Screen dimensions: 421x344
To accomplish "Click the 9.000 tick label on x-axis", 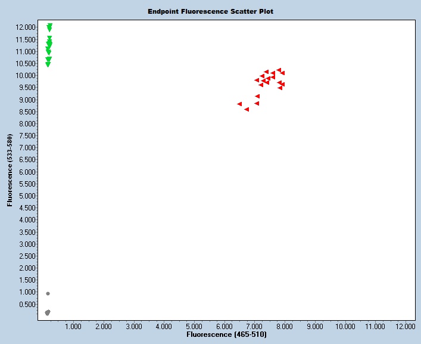I will pos(314,327).
